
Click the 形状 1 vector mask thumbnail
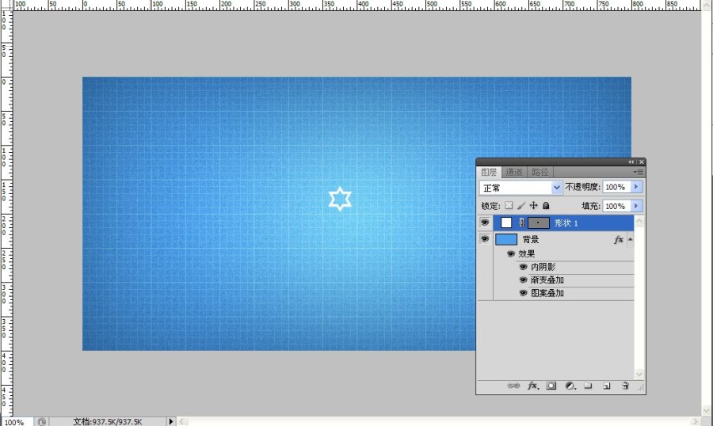point(539,223)
